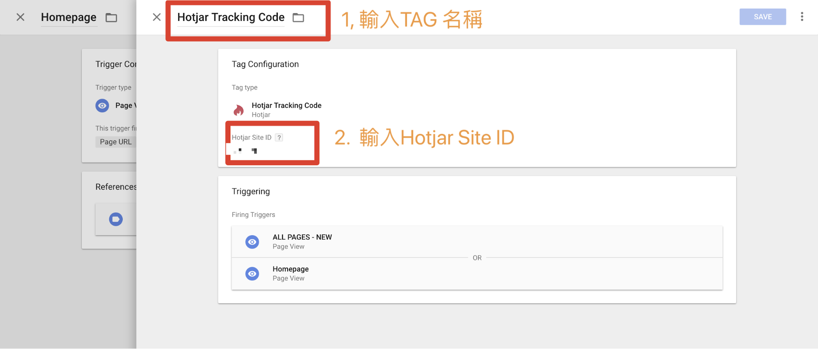The image size is (818, 349).
Task: Click the Hotjar vendor subtitle text
Action: (261, 115)
